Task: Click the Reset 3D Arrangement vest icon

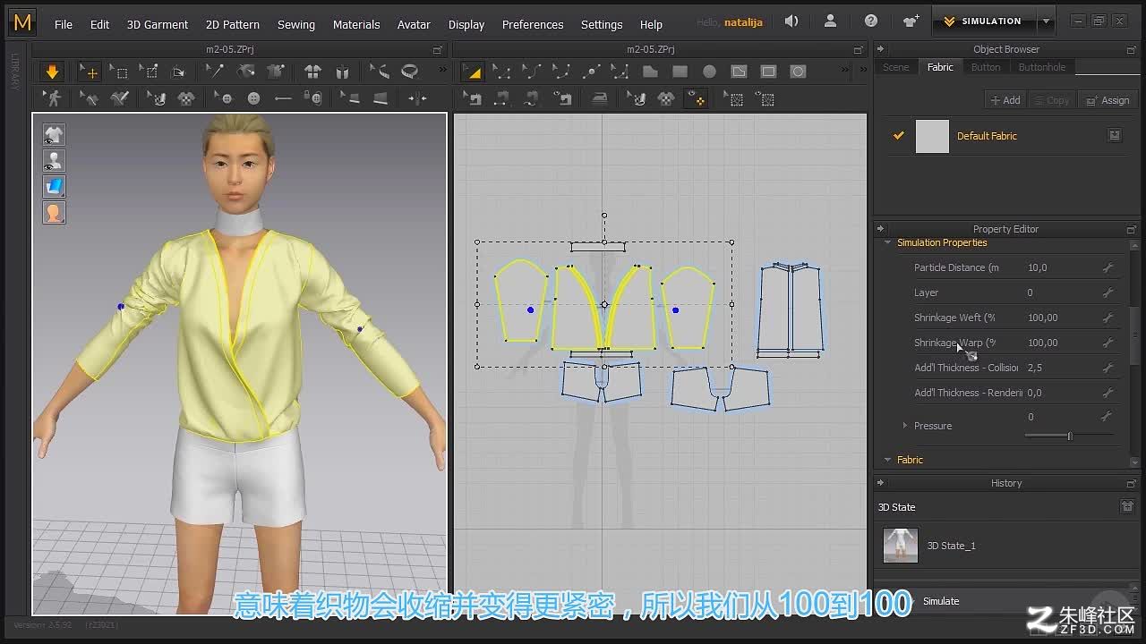Action: click(x=342, y=72)
